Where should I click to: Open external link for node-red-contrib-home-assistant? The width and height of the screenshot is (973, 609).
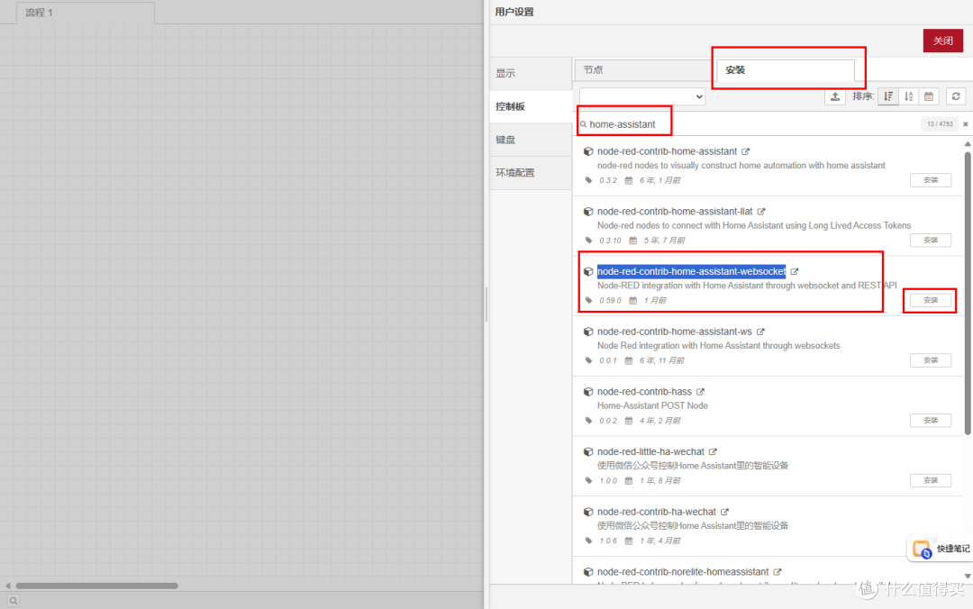(x=746, y=151)
